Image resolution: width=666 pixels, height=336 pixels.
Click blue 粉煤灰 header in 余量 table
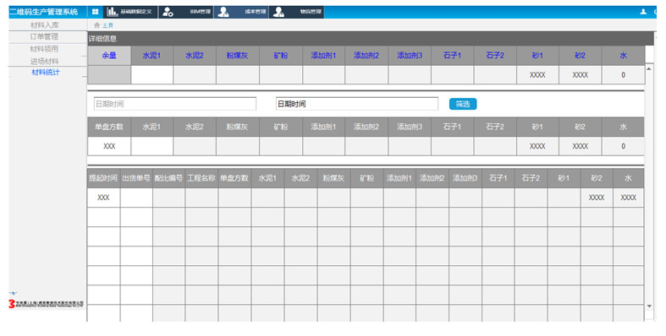click(x=238, y=56)
